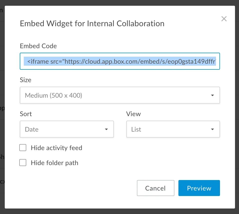Tick the Hide folder path checkbox
The image size is (239, 214).
23,163
